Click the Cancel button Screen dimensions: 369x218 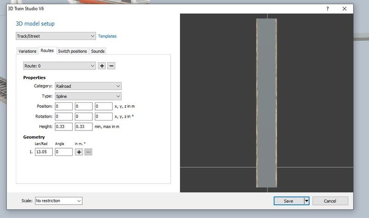pyautogui.click(x=330, y=201)
